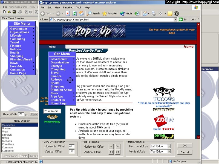Click the Pop-Up banner logo image
Image resolution: width=219 pixels, height=164 pixels.
pyautogui.click(x=94, y=31)
